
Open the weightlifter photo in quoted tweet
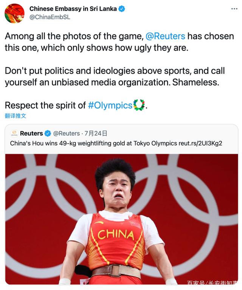pos(122,219)
